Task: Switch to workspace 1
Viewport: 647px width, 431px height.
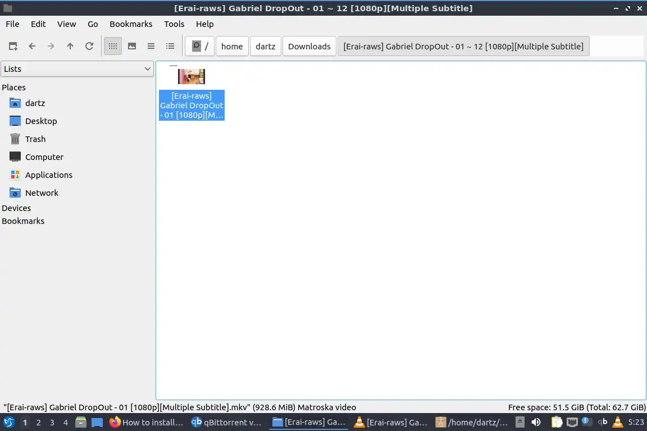Action: (x=25, y=423)
